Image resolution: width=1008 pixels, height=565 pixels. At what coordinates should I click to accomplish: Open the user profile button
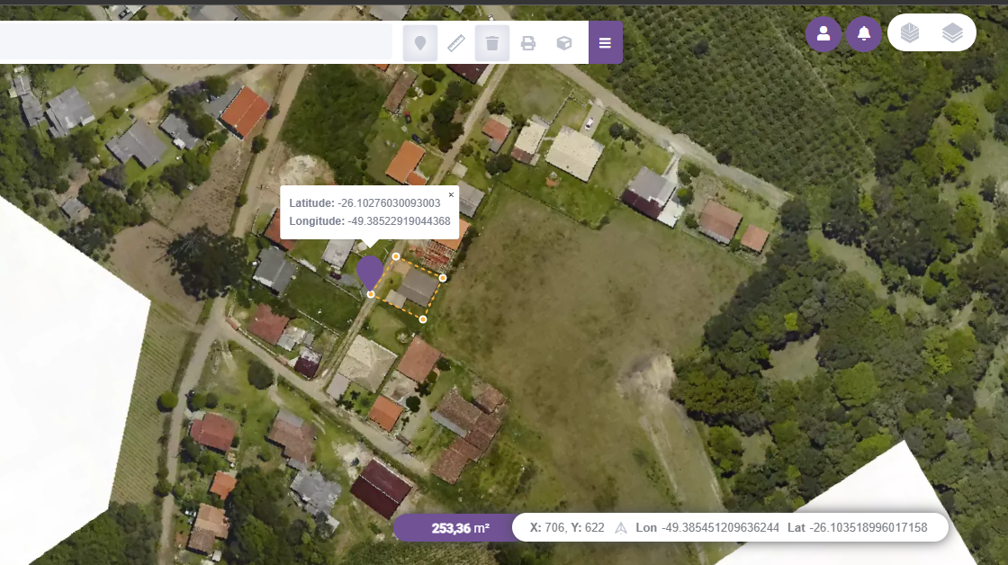pyautogui.click(x=823, y=33)
